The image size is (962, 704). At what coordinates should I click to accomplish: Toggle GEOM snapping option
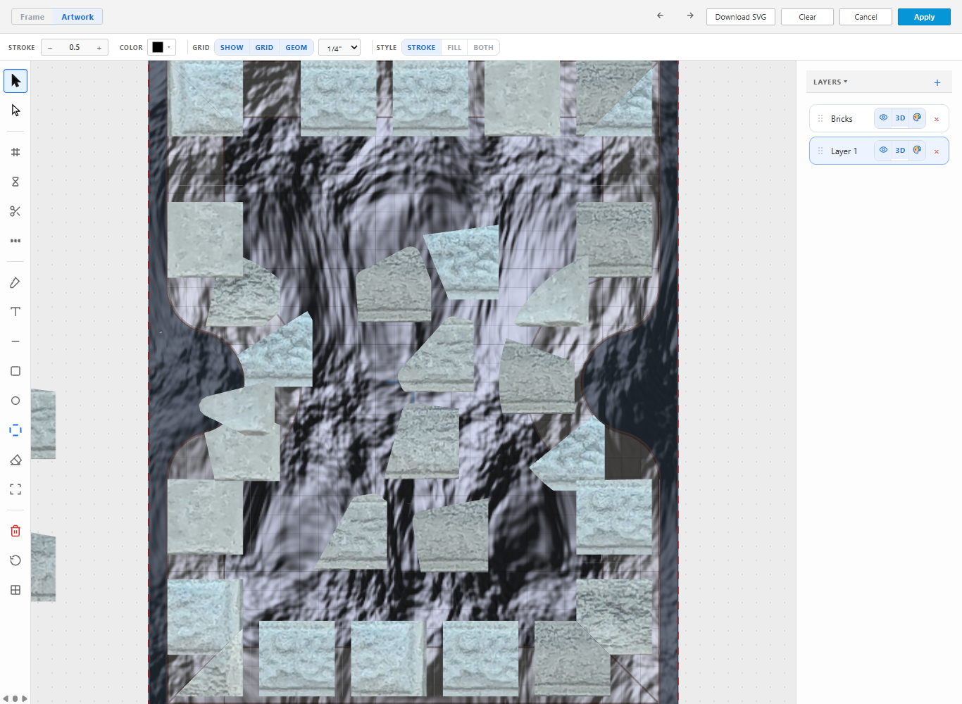pos(296,47)
